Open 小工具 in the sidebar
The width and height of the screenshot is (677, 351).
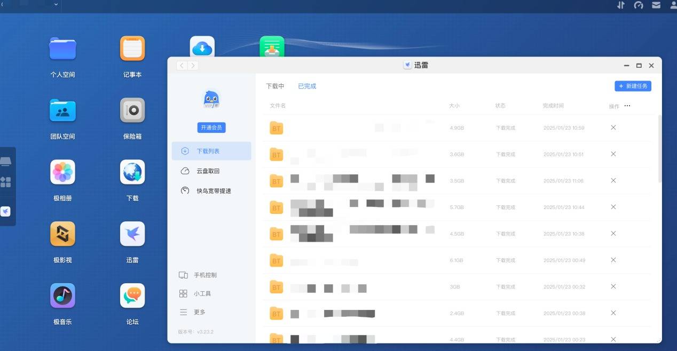click(x=195, y=293)
